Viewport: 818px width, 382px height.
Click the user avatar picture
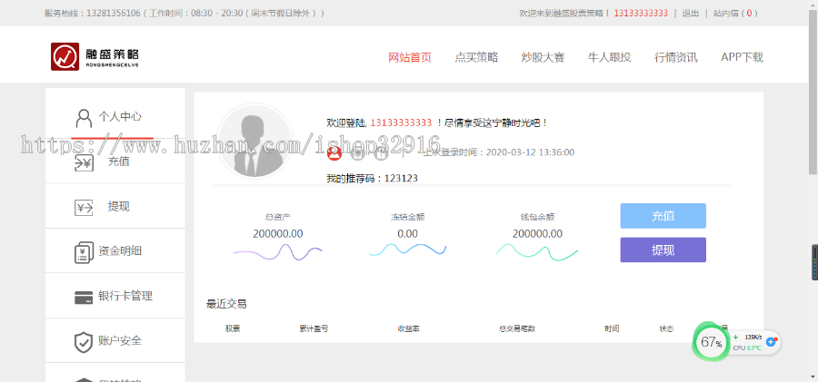(254, 142)
